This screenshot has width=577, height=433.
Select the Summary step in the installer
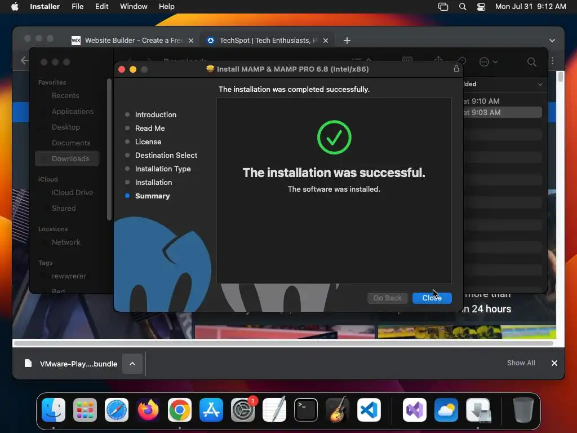pyautogui.click(x=152, y=196)
